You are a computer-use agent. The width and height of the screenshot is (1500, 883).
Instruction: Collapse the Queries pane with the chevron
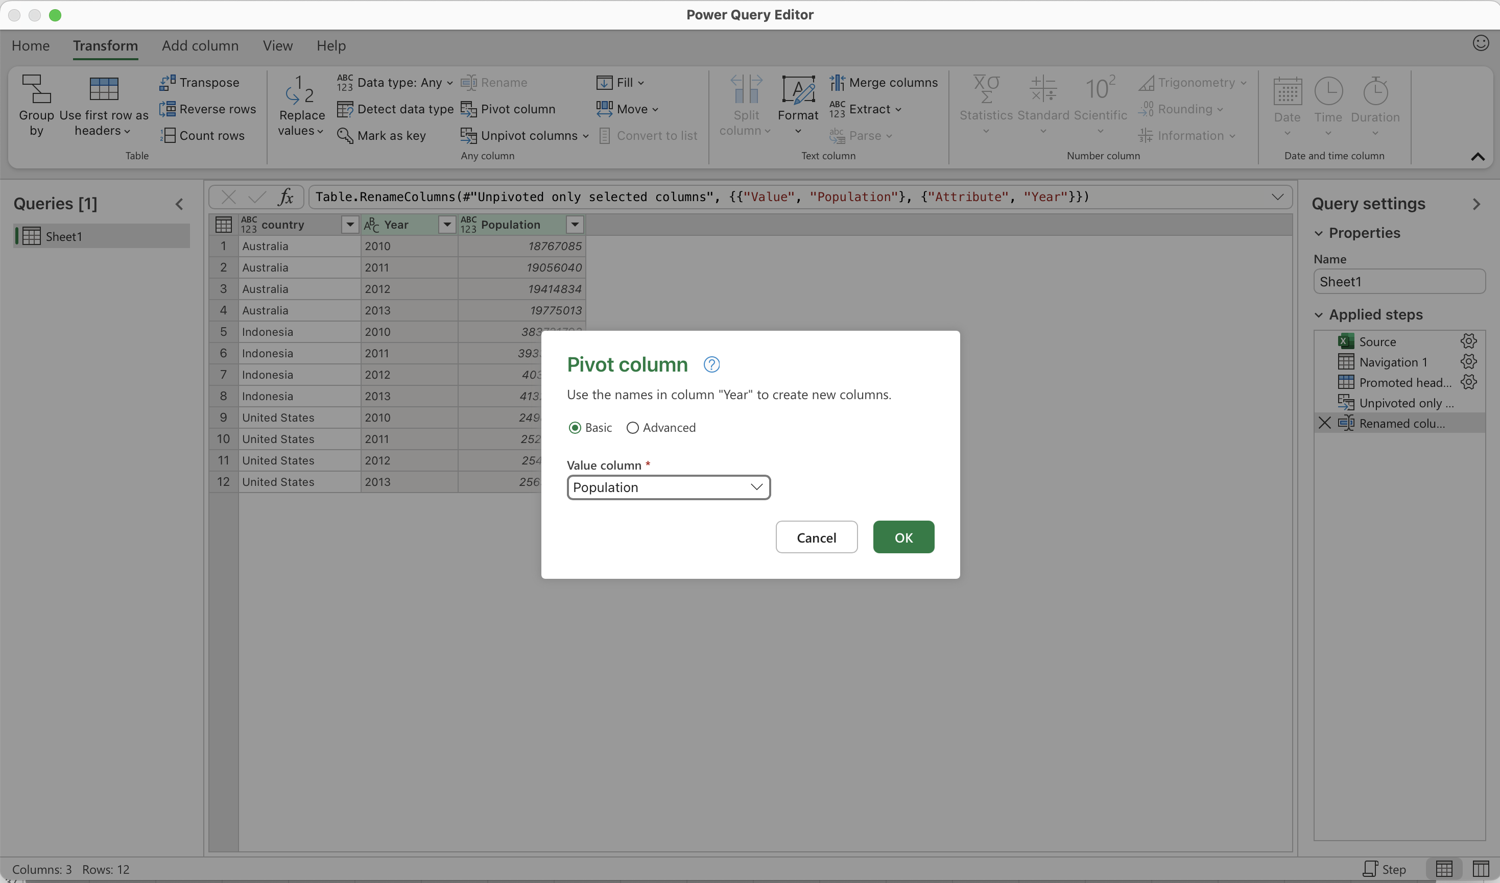tap(179, 204)
